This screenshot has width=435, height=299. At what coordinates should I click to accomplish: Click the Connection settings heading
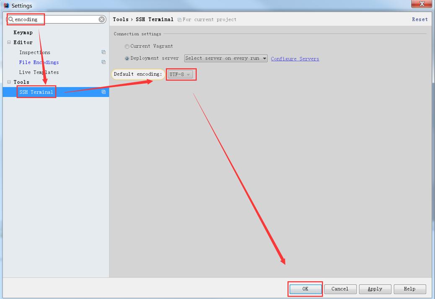[x=137, y=34]
